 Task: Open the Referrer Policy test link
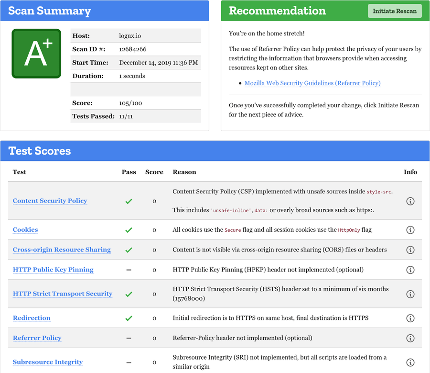tap(37, 338)
